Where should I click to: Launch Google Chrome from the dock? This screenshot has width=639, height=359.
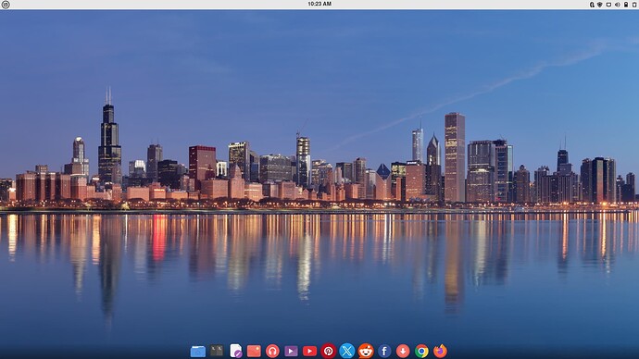pyautogui.click(x=421, y=351)
